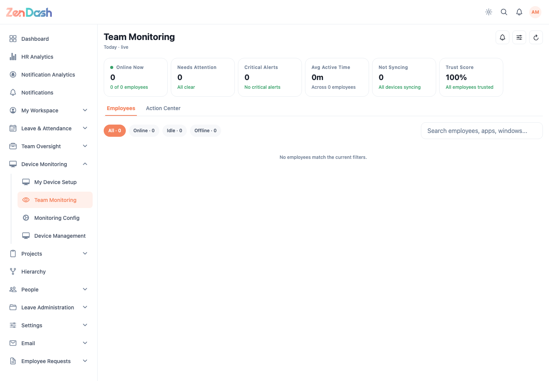Viewport: 549px width, 381px height.
Task: Toggle the light/dark theme sun icon
Action: [x=489, y=12]
